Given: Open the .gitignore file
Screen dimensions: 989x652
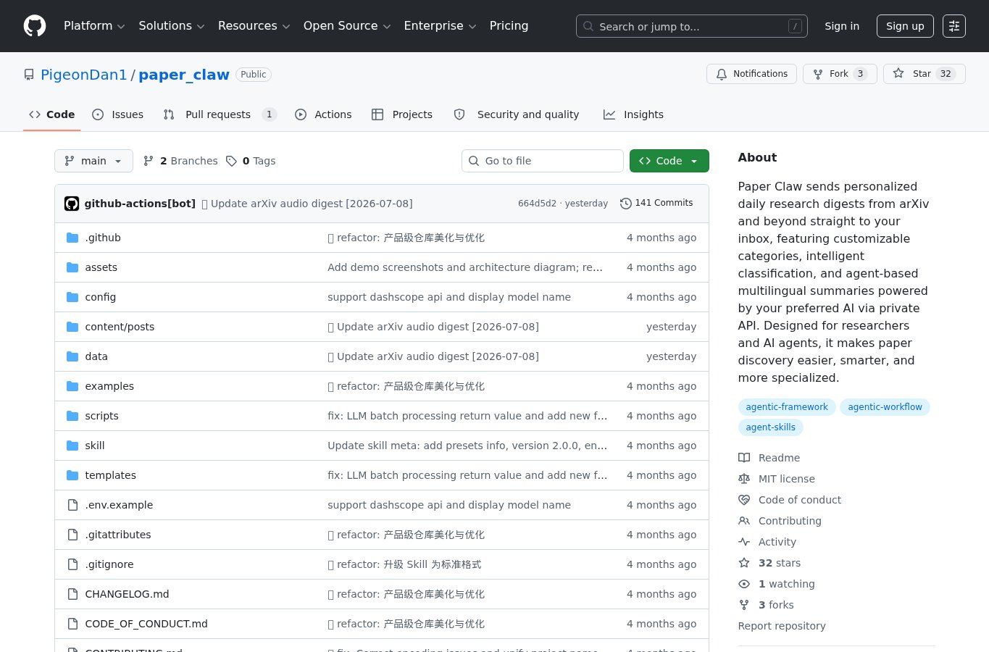Looking at the screenshot, I should point(109,564).
